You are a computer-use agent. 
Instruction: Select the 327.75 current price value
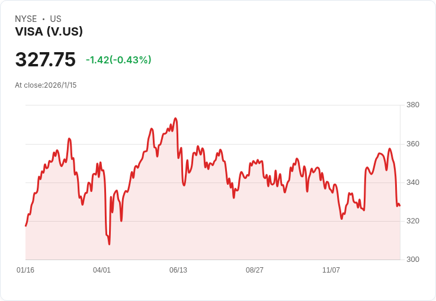tap(46, 60)
